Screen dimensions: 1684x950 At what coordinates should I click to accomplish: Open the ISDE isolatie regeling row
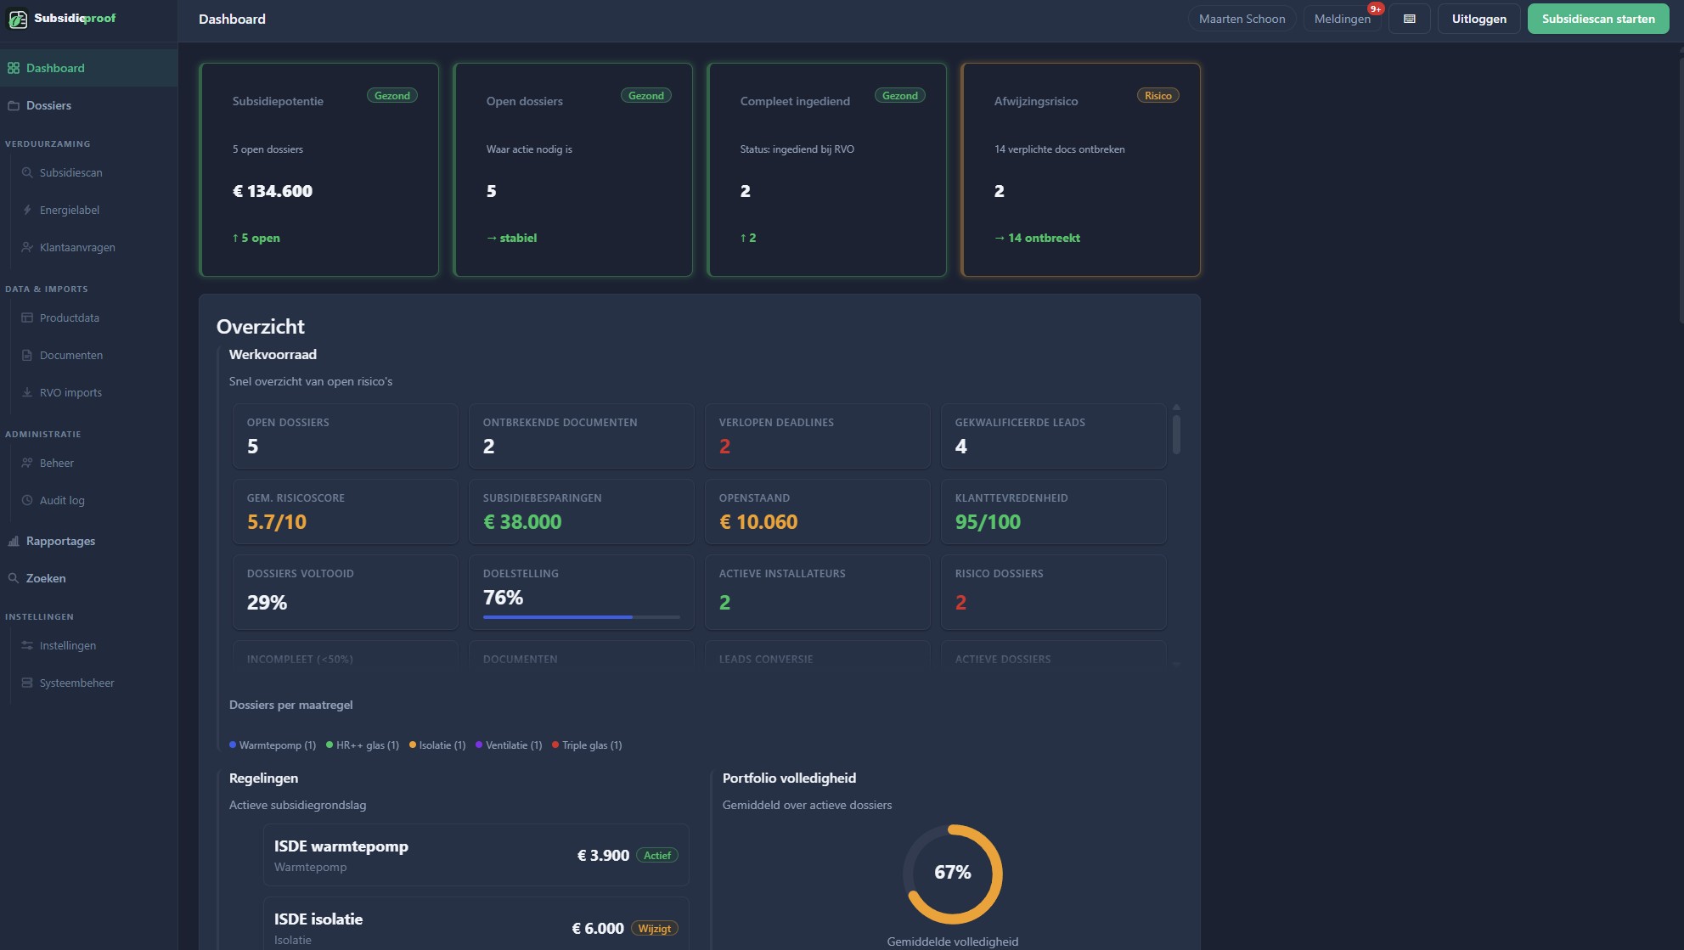pyautogui.click(x=476, y=924)
